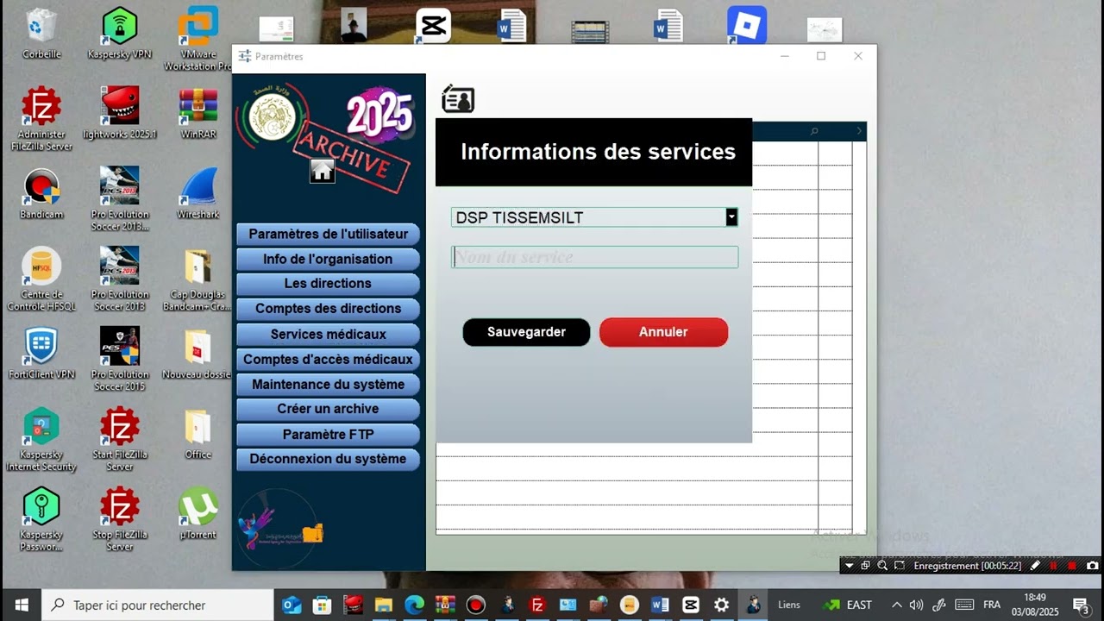Pause recording with red pause button
The height and width of the screenshot is (621, 1104).
1054,566
